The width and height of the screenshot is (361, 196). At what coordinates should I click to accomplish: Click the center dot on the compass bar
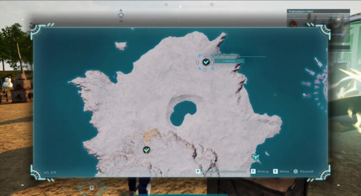(180, 7)
